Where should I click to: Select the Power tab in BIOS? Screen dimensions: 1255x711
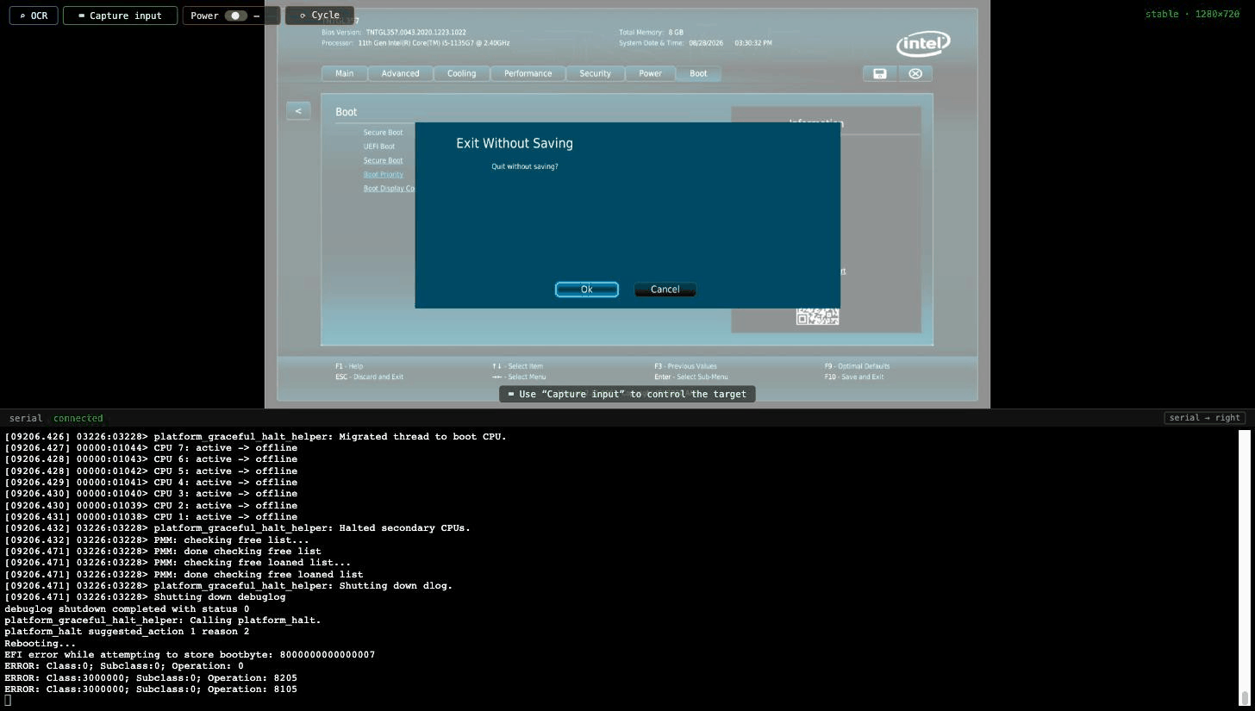tap(650, 73)
